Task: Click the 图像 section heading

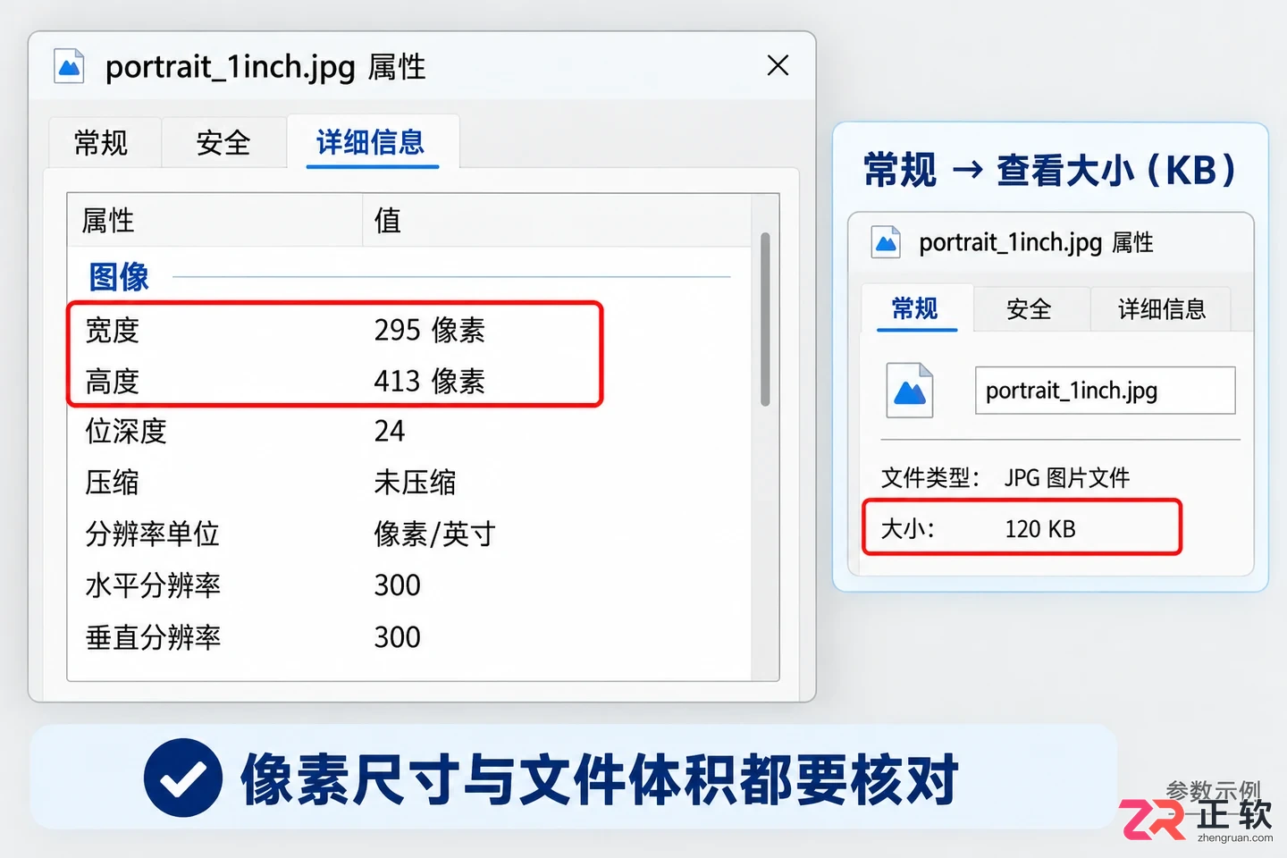Action: pos(119,277)
